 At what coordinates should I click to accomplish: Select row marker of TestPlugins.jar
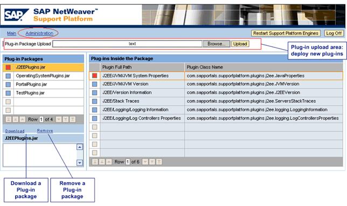pos(8,93)
